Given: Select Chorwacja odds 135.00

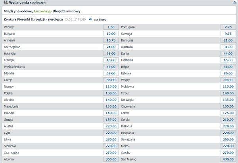Looking at the screenshot, I should 228,106.
